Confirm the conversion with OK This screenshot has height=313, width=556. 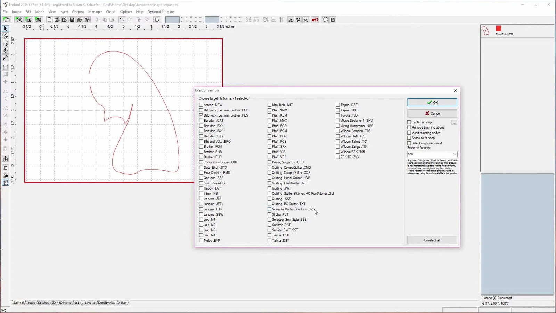(x=432, y=102)
